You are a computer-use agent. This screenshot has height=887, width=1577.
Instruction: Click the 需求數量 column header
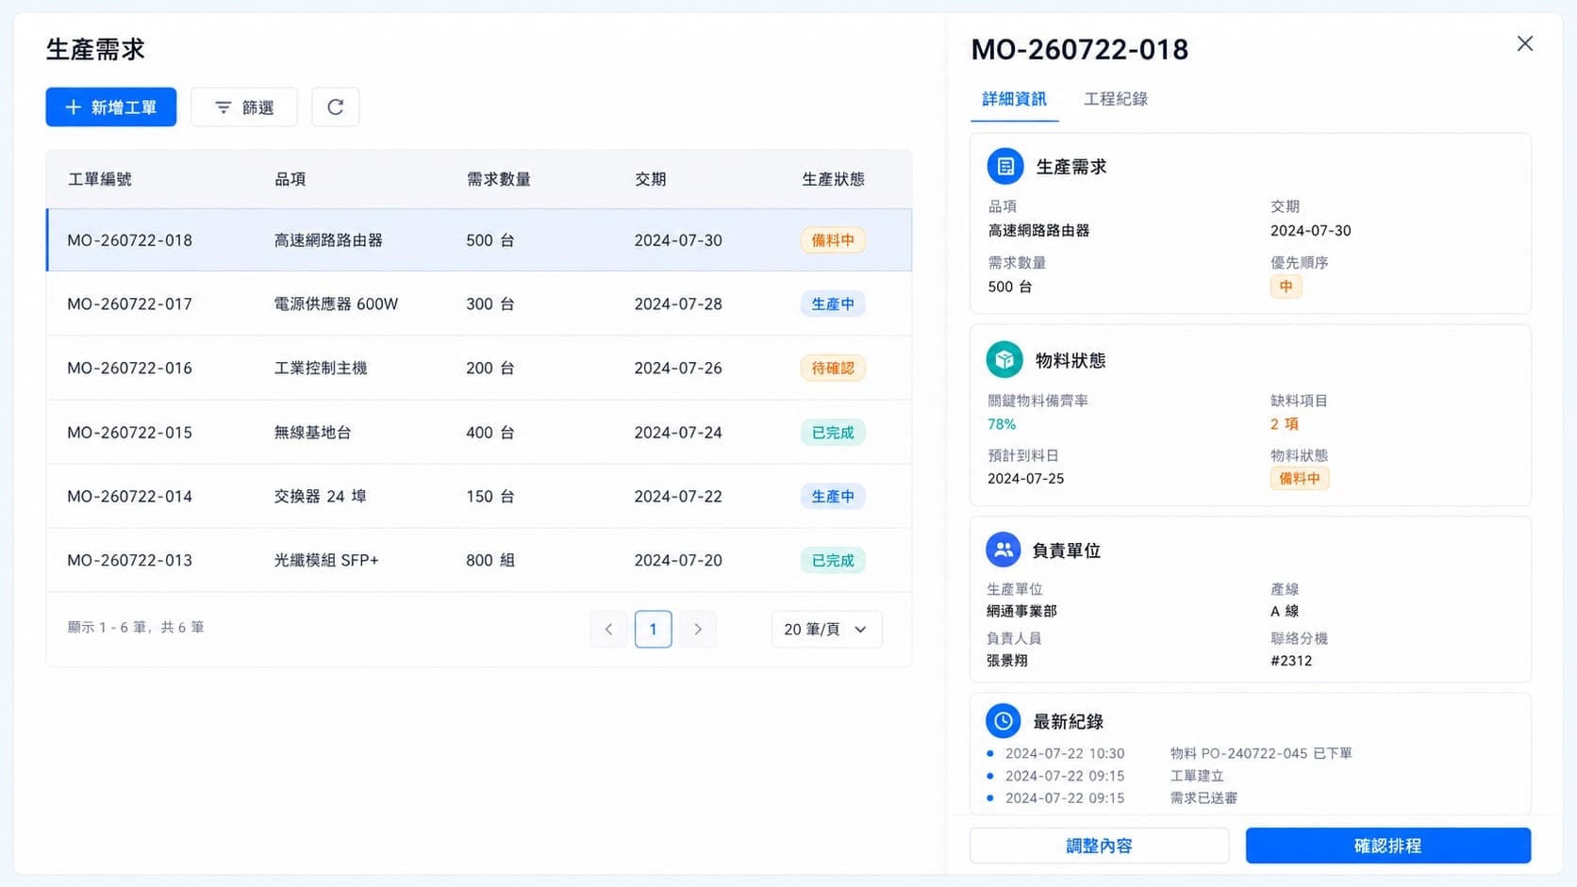click(498, 179)
